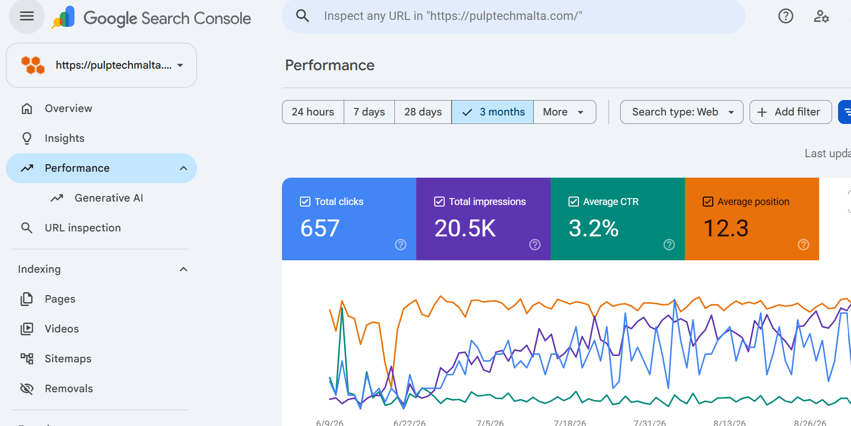Open help for Average position metric

(x=803, y=244)
